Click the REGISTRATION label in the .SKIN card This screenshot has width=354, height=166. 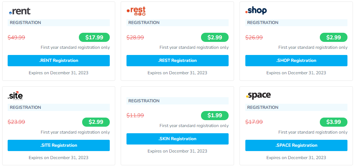(144, 101)
